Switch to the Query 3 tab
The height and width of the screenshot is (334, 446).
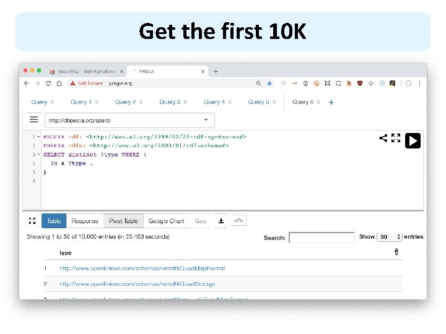click(170, 102)
